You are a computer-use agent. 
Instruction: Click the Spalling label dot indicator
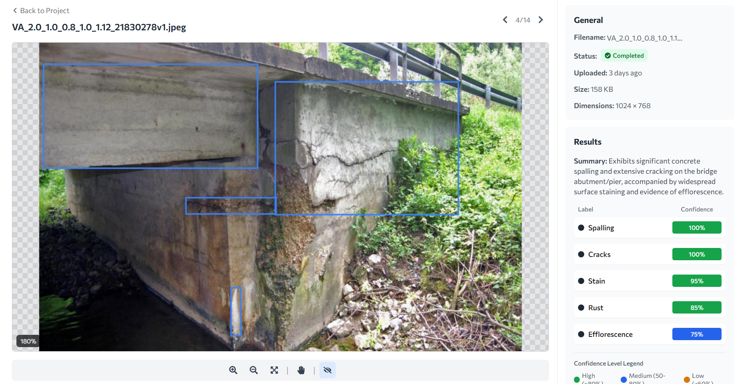coord(581,227)
